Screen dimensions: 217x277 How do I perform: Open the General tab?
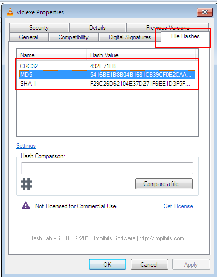[x=28, y=37]
